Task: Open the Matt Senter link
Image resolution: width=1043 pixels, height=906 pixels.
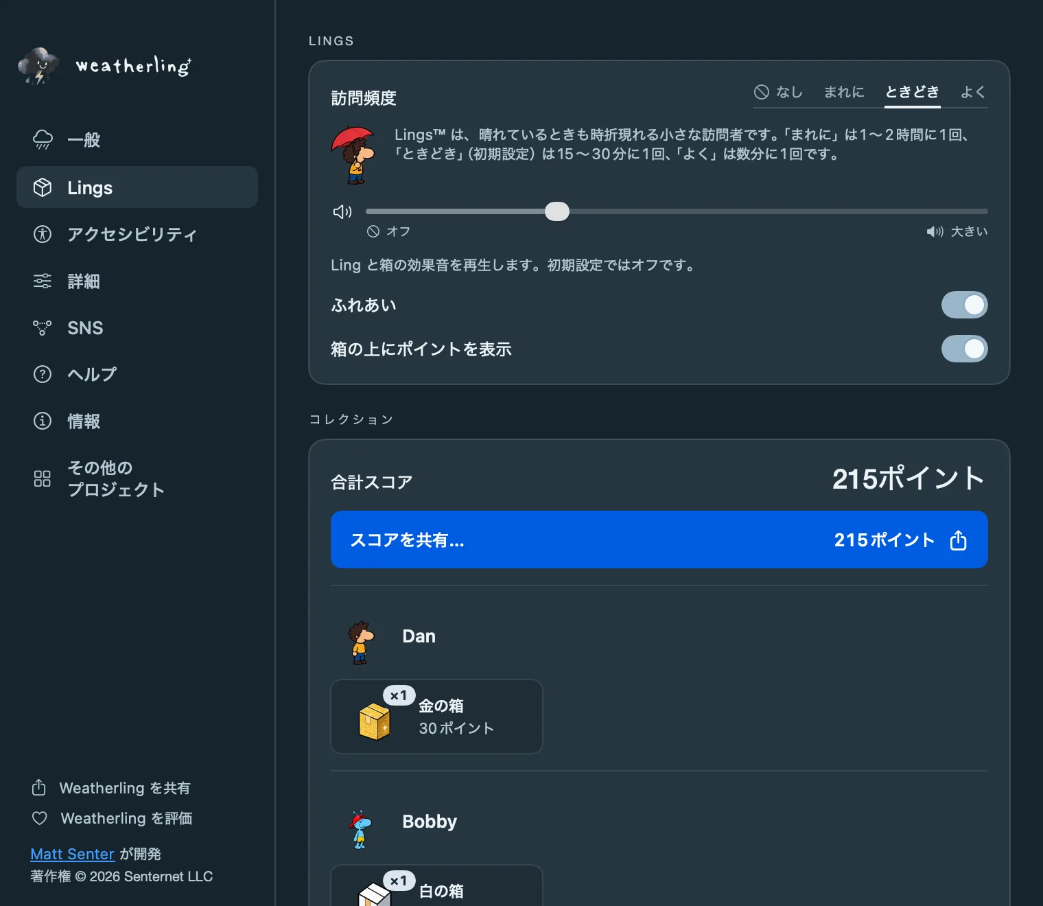Action: tap(72, 854)
